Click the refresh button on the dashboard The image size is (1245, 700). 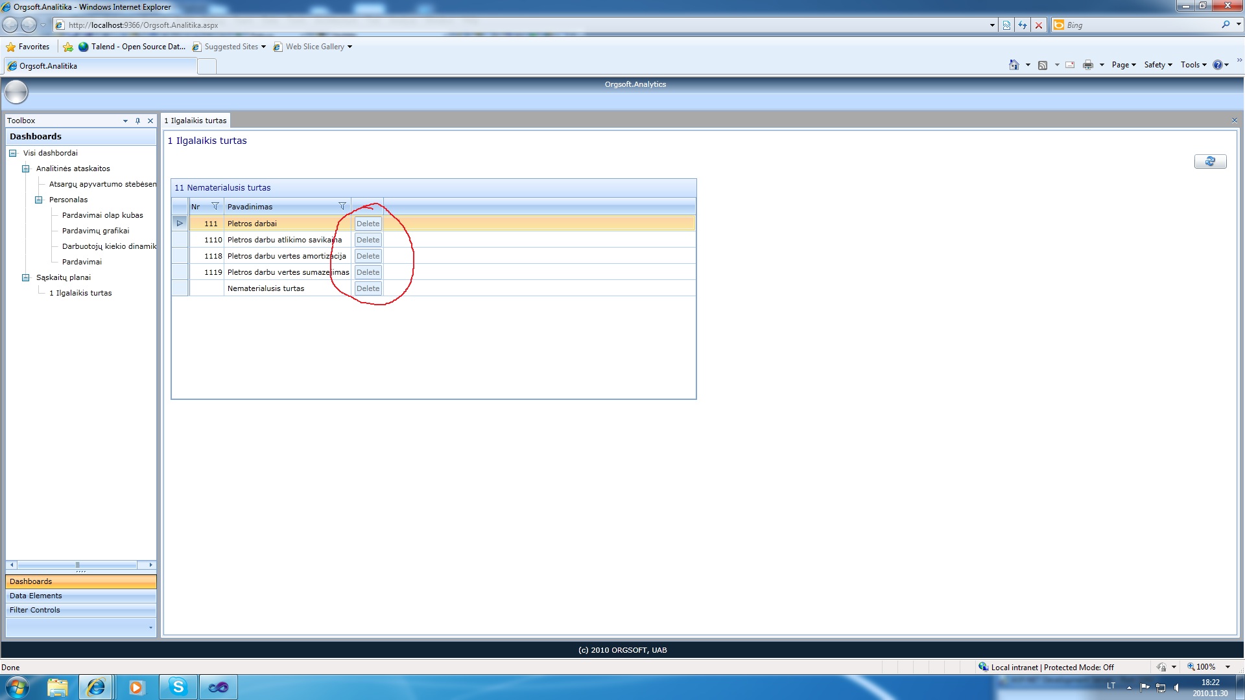tap(1210, 161)
